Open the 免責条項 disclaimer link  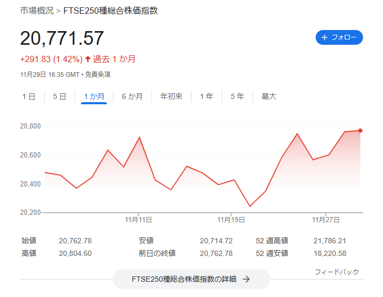pyautogui.click(x=98, y=75)
